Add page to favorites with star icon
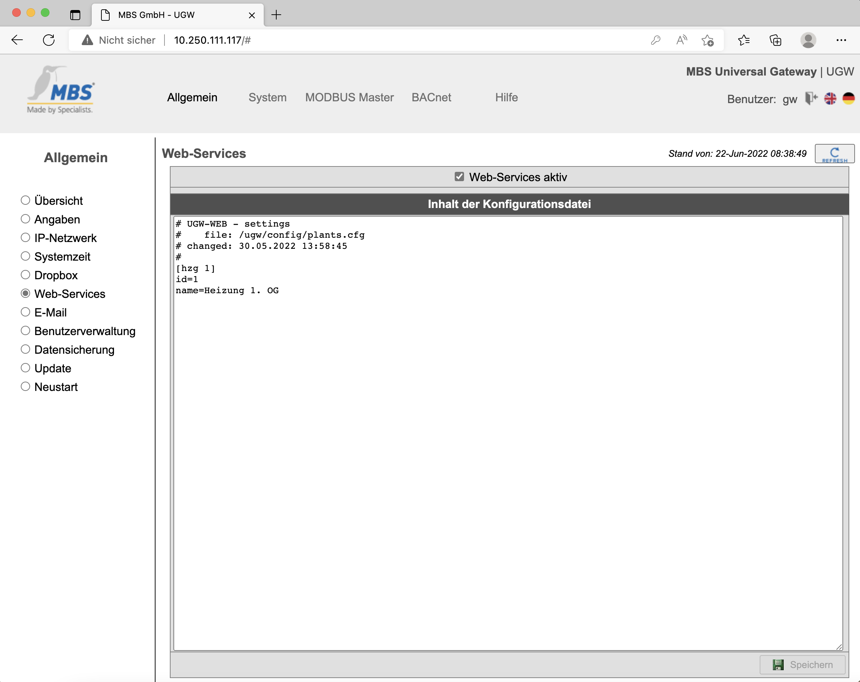 coord(708,40)
